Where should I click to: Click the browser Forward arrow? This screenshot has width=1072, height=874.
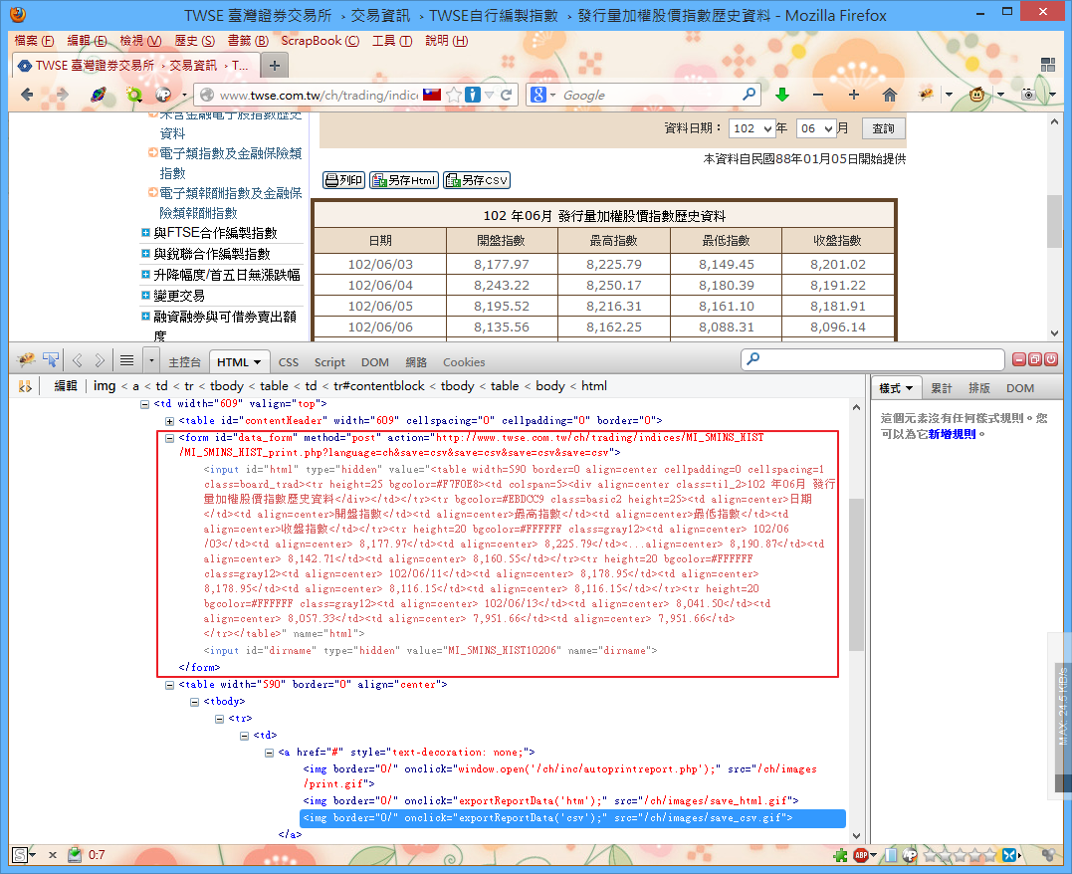click(x=62, y=95)
